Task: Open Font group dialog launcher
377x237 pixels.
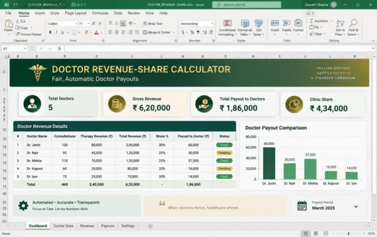Action: pos(103,41)
